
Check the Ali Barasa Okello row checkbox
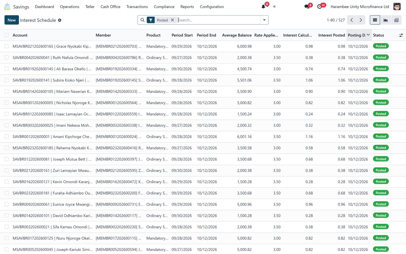(x=7, y=69)
